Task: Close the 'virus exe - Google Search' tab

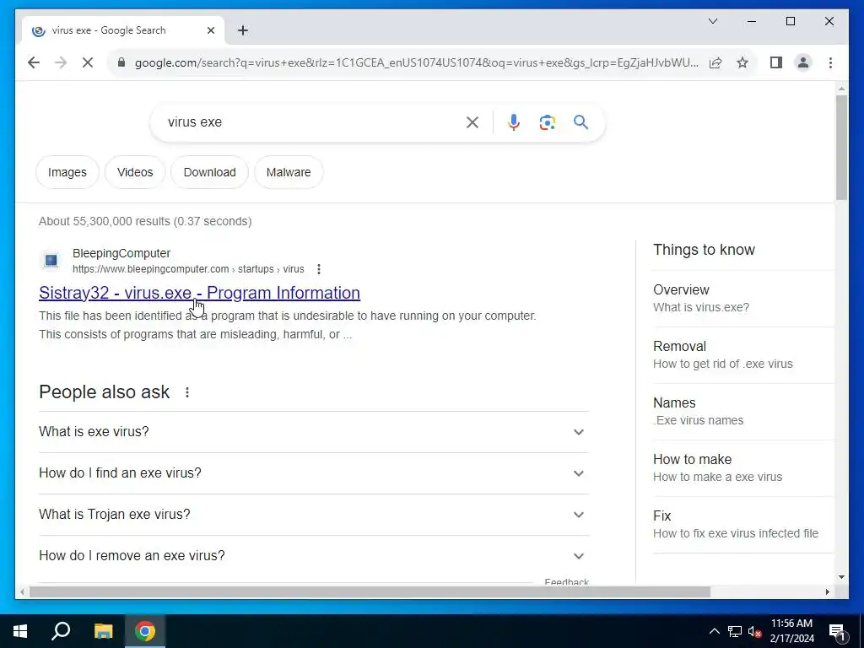Action: pyautogui.click(x=210, y=30)
